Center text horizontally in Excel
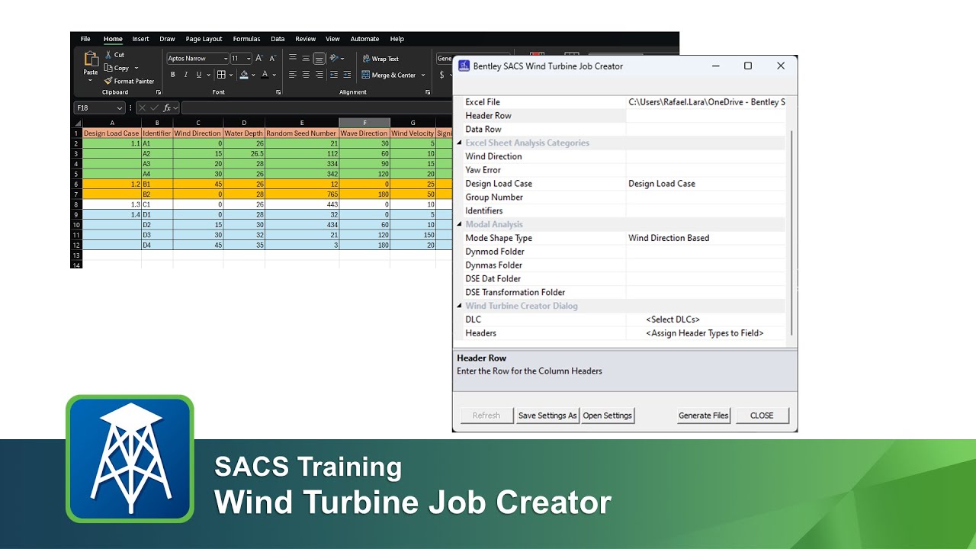The height and width of the screenshot is (549, 976). tap(306, 75)
